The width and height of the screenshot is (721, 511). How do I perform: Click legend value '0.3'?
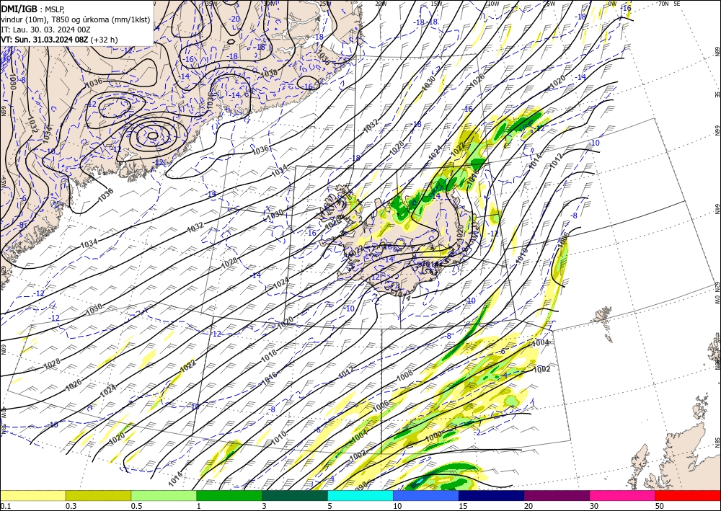[x=71, y=506]
